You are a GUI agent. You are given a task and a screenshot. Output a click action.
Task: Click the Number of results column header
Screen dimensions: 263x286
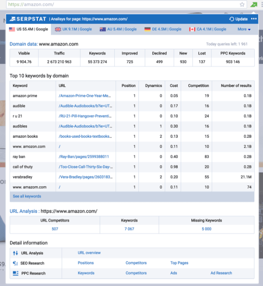pyautogui.click(x=236, y=86)
